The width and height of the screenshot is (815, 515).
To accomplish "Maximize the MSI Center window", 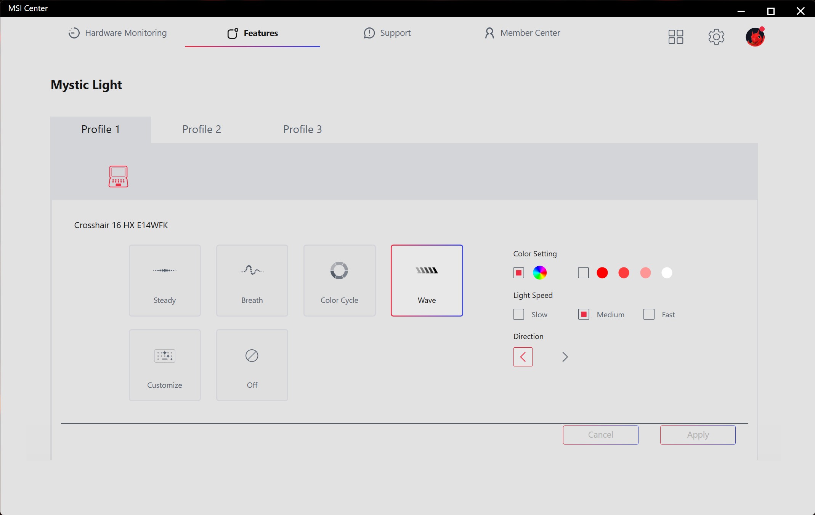I will [x=771, y=11].
